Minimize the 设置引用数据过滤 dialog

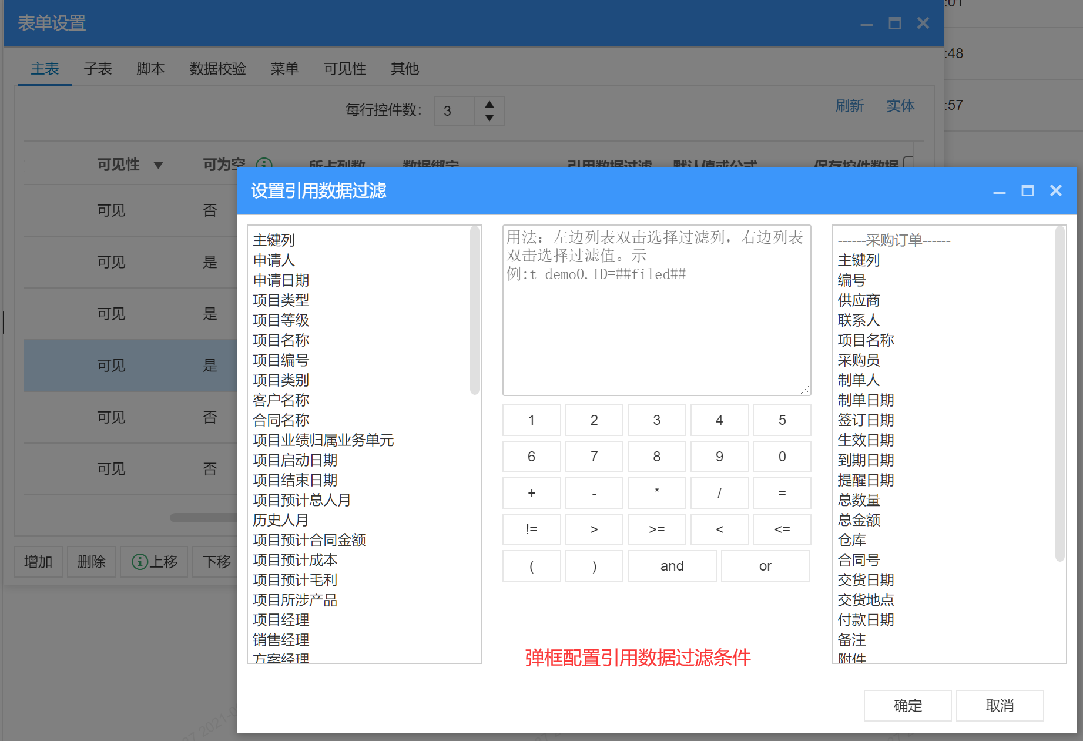tap(1000, 192)
